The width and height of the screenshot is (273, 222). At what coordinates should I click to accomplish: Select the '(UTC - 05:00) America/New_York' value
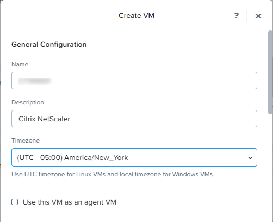72,157
